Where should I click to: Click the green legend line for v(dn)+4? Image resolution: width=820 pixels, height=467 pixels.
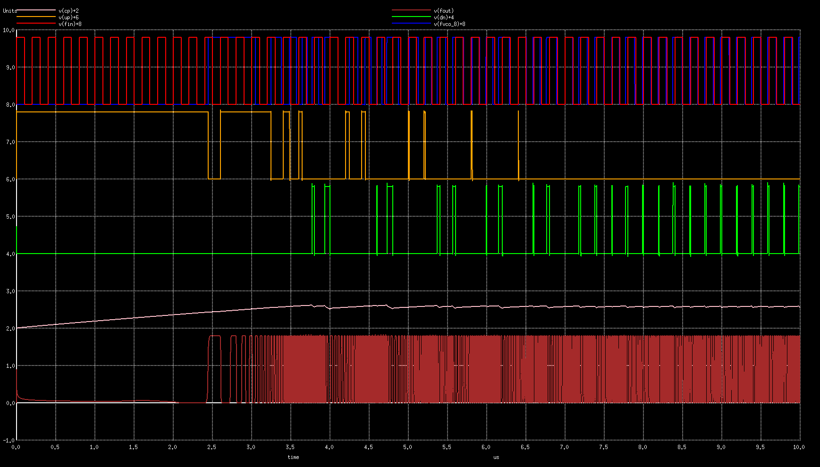tap(411, 17)
